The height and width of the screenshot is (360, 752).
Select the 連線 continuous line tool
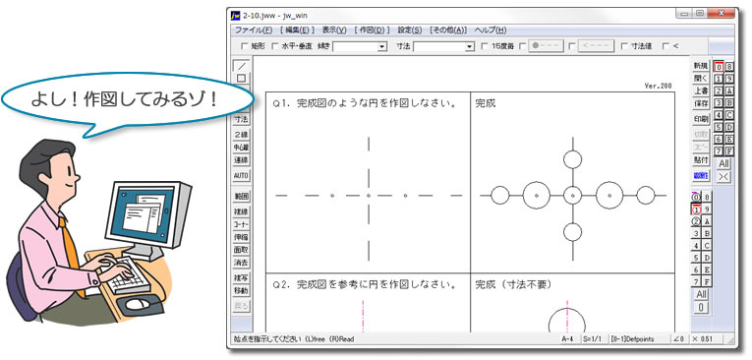(241, 160)
